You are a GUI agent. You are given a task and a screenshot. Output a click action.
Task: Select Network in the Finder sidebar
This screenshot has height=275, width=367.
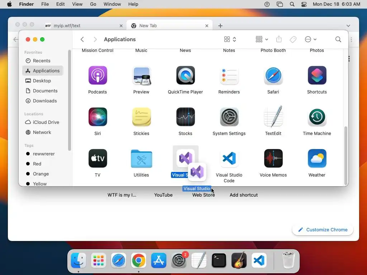[x=43, y=132]
